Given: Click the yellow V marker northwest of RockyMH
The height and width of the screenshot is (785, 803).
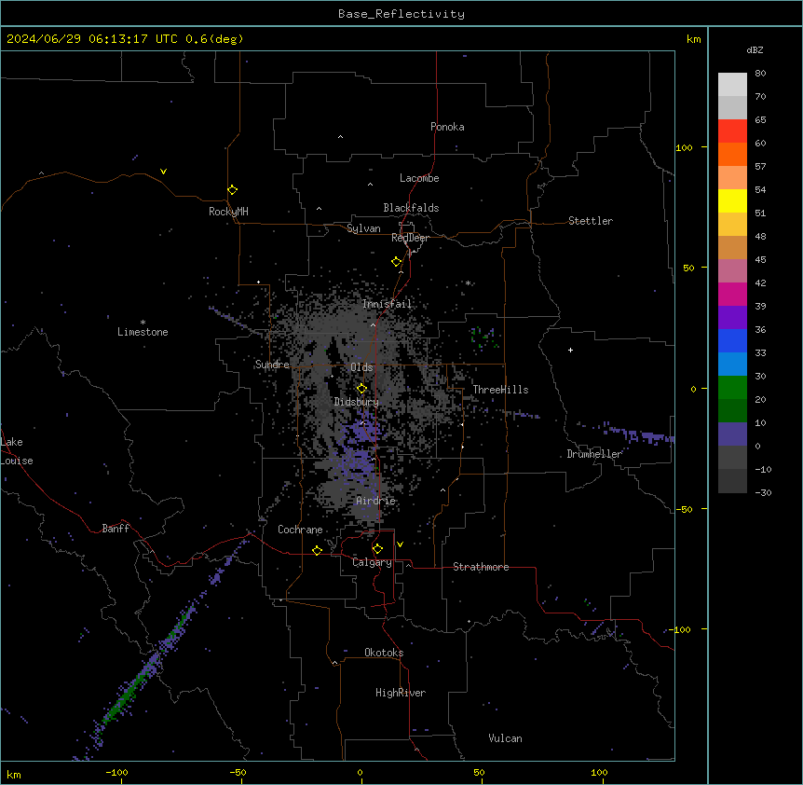Looking at the screenshot, I should [163, 172].
